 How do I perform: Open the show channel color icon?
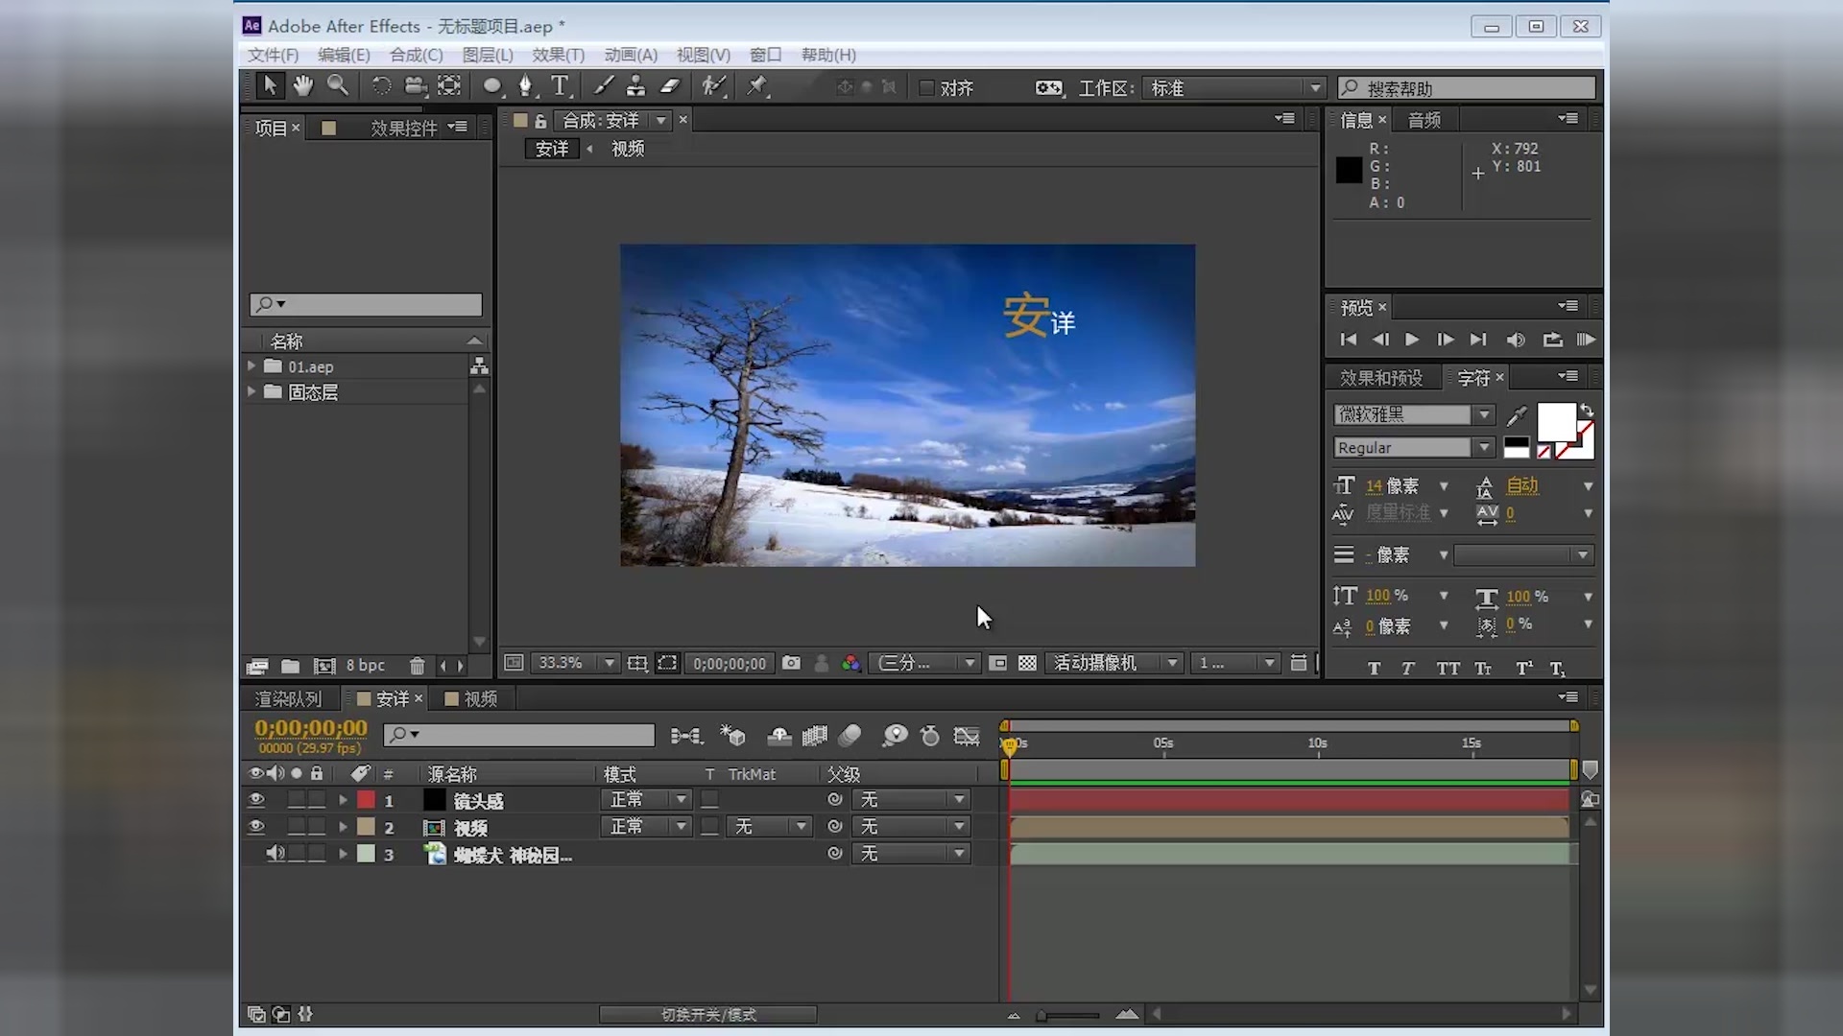[850, 663]
